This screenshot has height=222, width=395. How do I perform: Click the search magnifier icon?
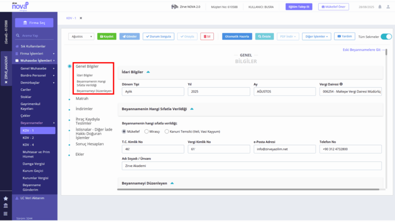[x=18, y=35]
